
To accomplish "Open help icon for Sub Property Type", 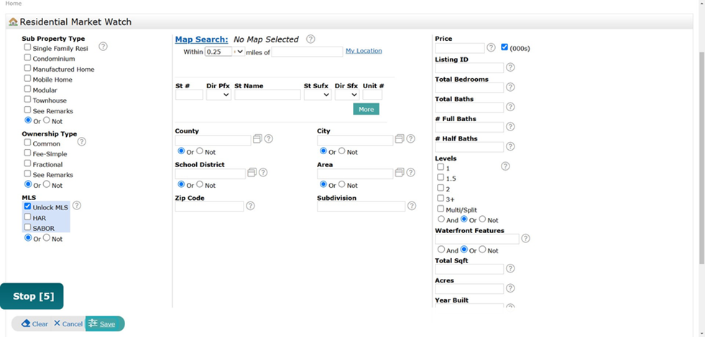I will (103, 46).
